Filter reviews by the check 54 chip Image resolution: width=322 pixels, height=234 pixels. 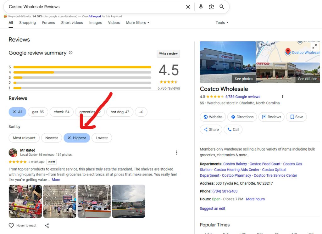tap(62, 112)
